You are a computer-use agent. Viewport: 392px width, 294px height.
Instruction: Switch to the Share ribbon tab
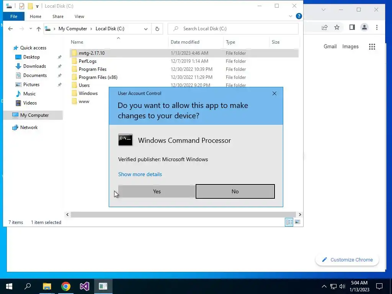click(58, 16)
